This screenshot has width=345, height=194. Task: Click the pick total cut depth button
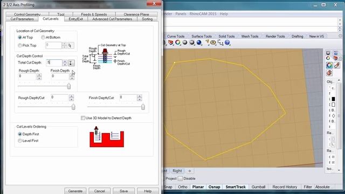coord(71,63)
